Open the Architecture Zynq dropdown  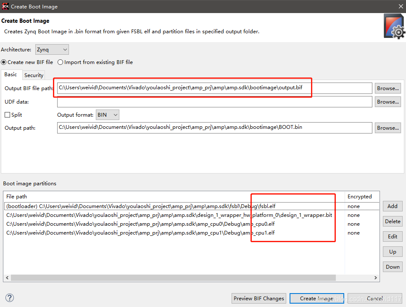[52, 50]
